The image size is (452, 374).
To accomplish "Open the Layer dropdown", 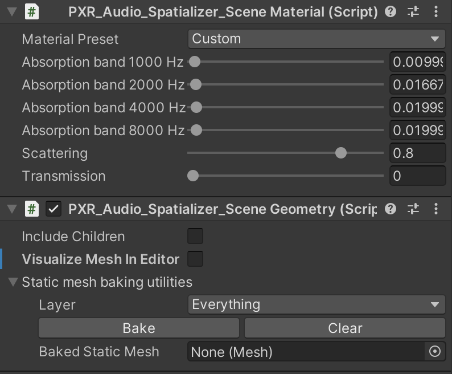I will pos(317,304).
